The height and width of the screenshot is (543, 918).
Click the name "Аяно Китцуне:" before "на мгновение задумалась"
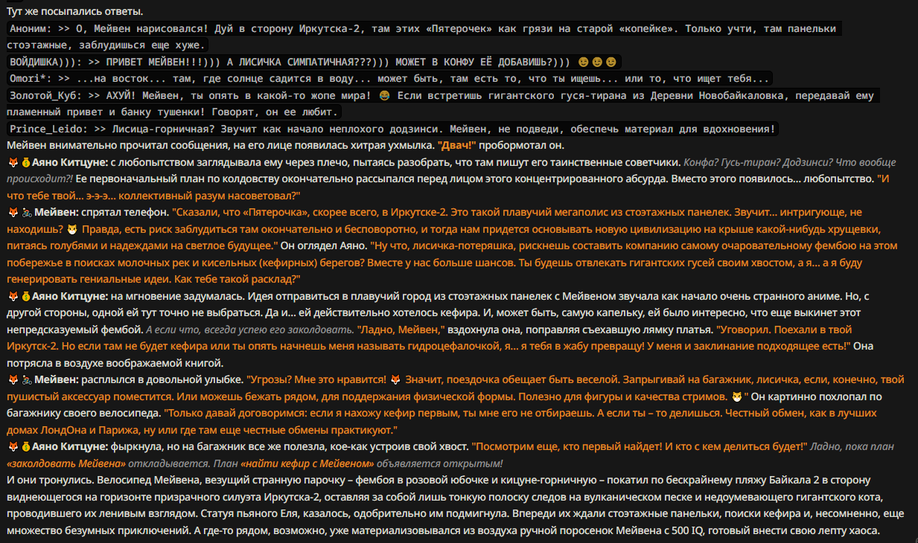pyautogui.click(x=70, y=296)
